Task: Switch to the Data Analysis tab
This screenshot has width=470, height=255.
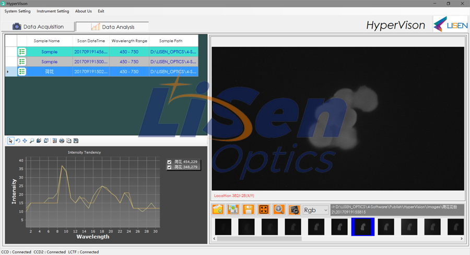Action: tap(112, 27)
